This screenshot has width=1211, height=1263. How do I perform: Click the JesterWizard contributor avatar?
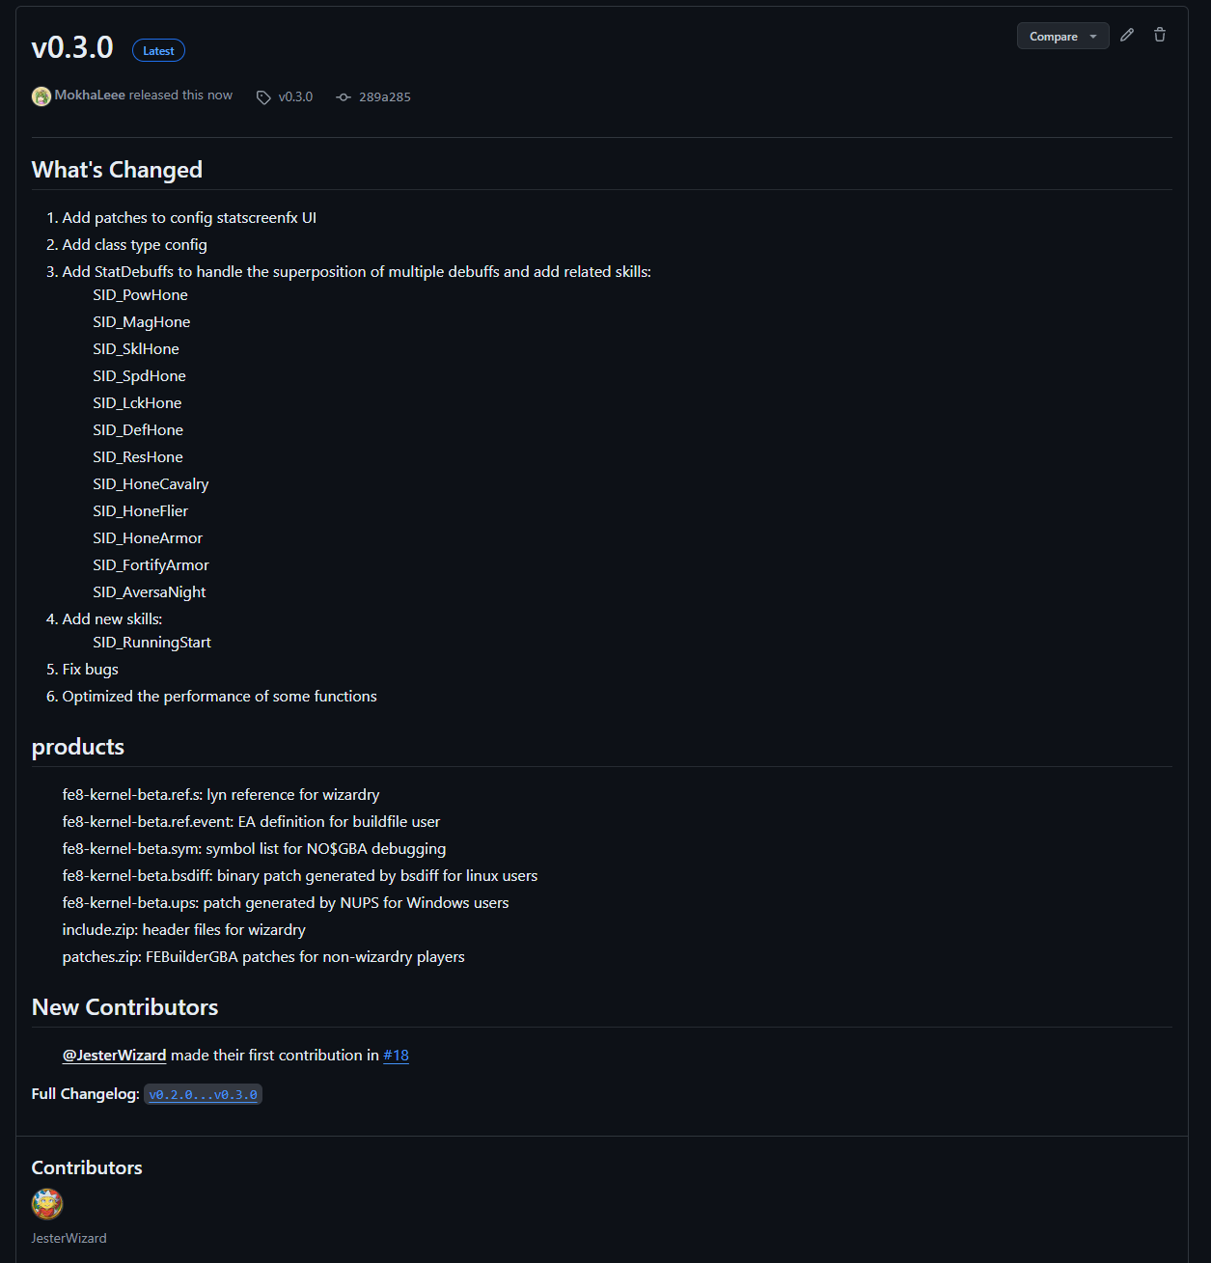[47, 1203]
